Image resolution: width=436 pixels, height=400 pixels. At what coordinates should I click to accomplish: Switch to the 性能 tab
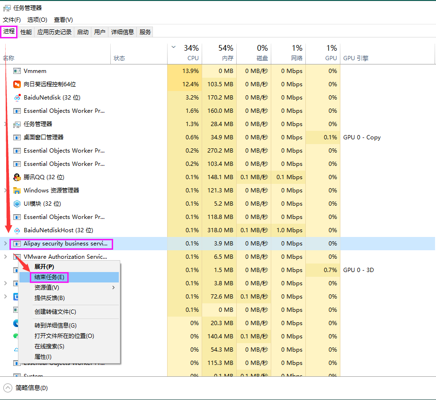pyautogui.click(x=26, y=32)
